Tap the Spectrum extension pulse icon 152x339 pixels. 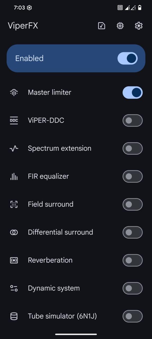pos(14,148)
